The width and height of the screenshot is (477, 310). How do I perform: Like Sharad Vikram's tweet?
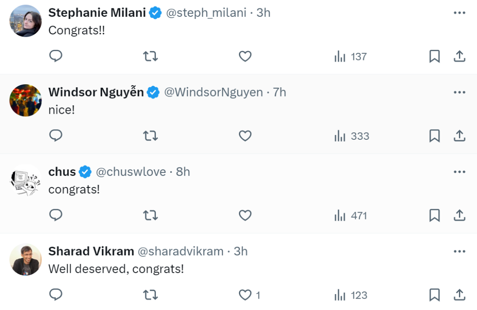tap(245, 295)
